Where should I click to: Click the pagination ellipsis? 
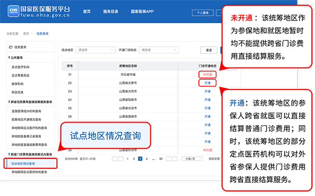(153, 159)
